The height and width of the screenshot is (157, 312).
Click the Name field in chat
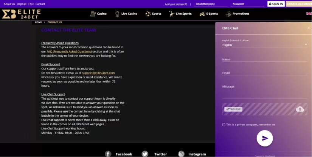tap(265, 59)
